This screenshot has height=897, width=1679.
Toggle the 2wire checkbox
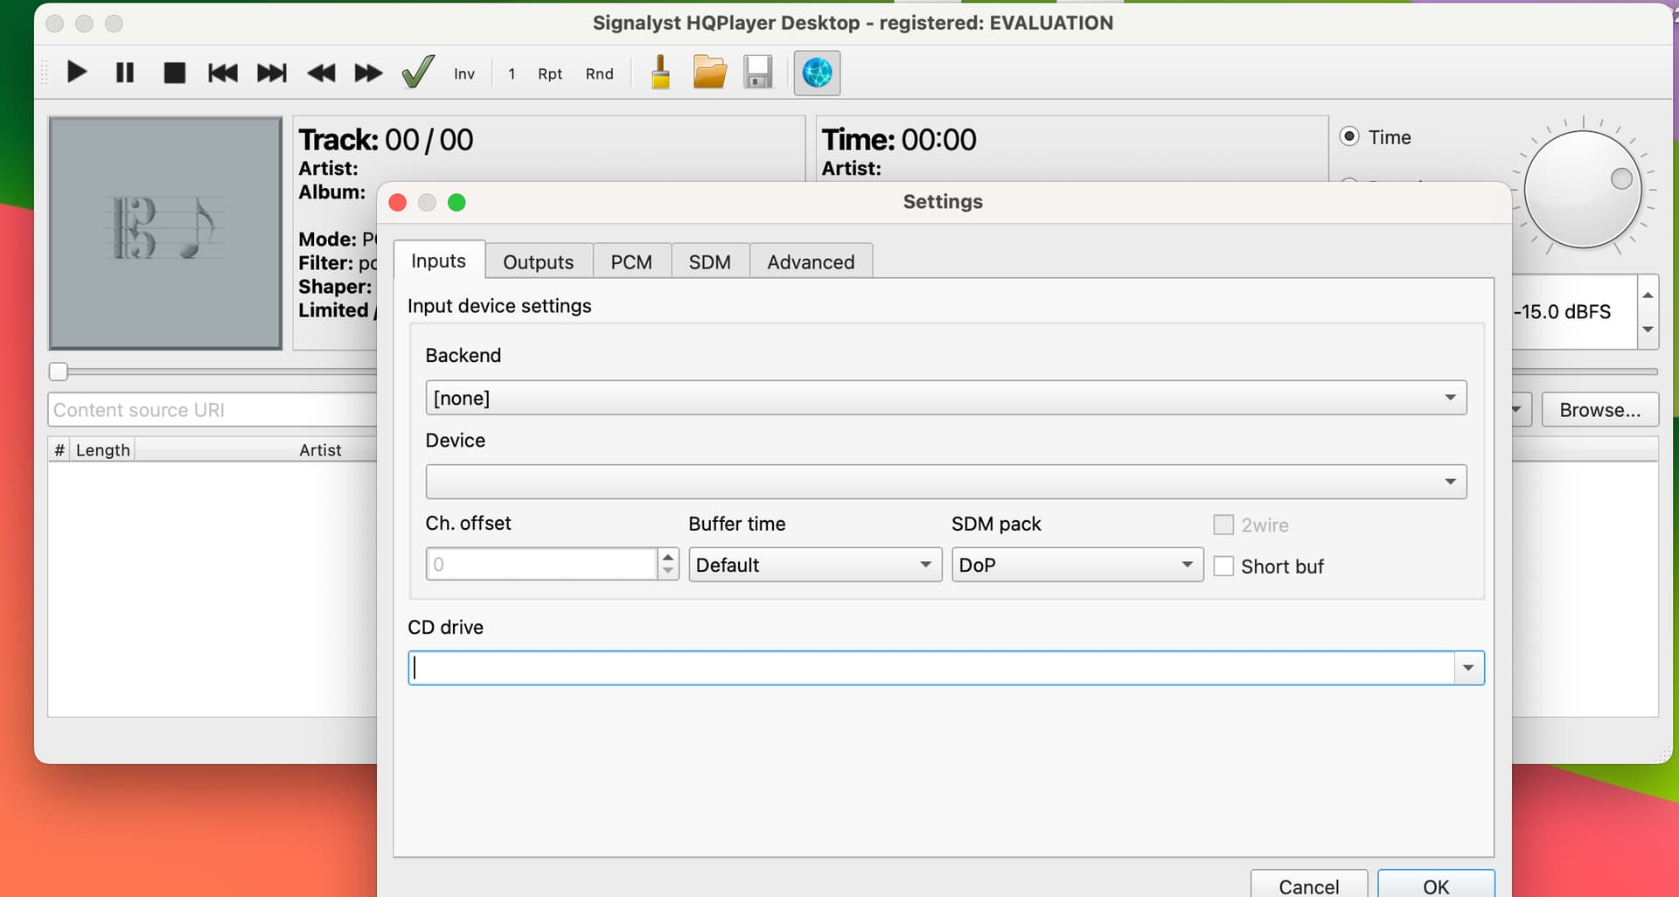click(1223, 525)
